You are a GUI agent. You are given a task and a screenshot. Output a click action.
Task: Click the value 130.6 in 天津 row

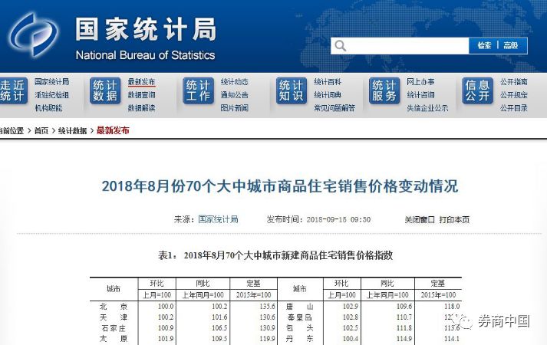[x=267, y=317]
